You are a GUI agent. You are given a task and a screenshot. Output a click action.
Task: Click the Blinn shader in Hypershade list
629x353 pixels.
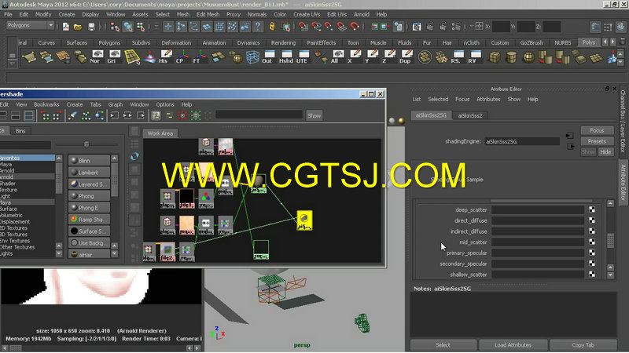click(x=89, y=161)
